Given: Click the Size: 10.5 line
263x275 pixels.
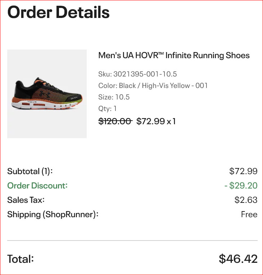Looking at the screenshot, I should (x=114, y=97).
